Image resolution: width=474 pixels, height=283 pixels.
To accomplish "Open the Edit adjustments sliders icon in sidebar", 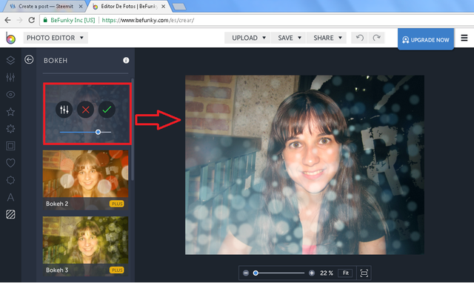I will (x=10, y=77).
